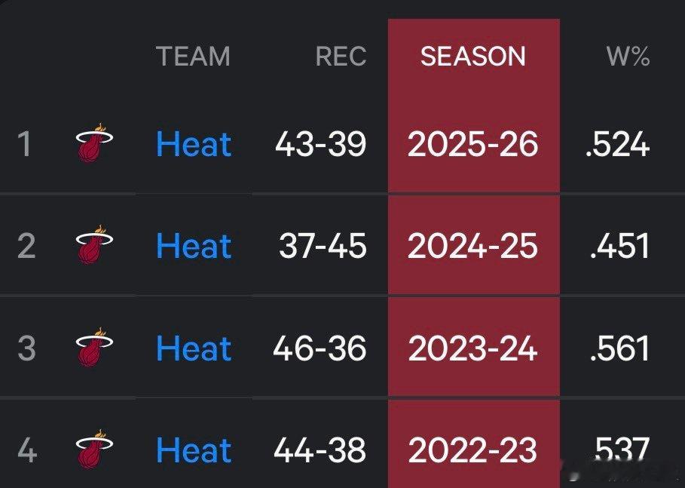Screen dimensions: 685x488
Task: Click the TEAM column header
Action: click(x=194, y=56)
